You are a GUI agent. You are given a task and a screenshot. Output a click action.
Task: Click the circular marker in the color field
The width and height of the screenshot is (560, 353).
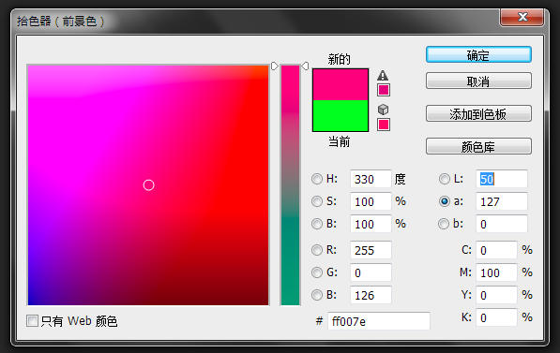pos(148,185)
